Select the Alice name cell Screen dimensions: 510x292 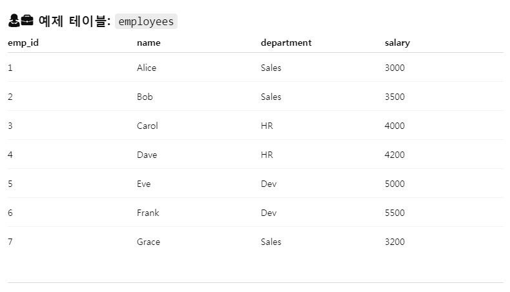tap(147, 68)
